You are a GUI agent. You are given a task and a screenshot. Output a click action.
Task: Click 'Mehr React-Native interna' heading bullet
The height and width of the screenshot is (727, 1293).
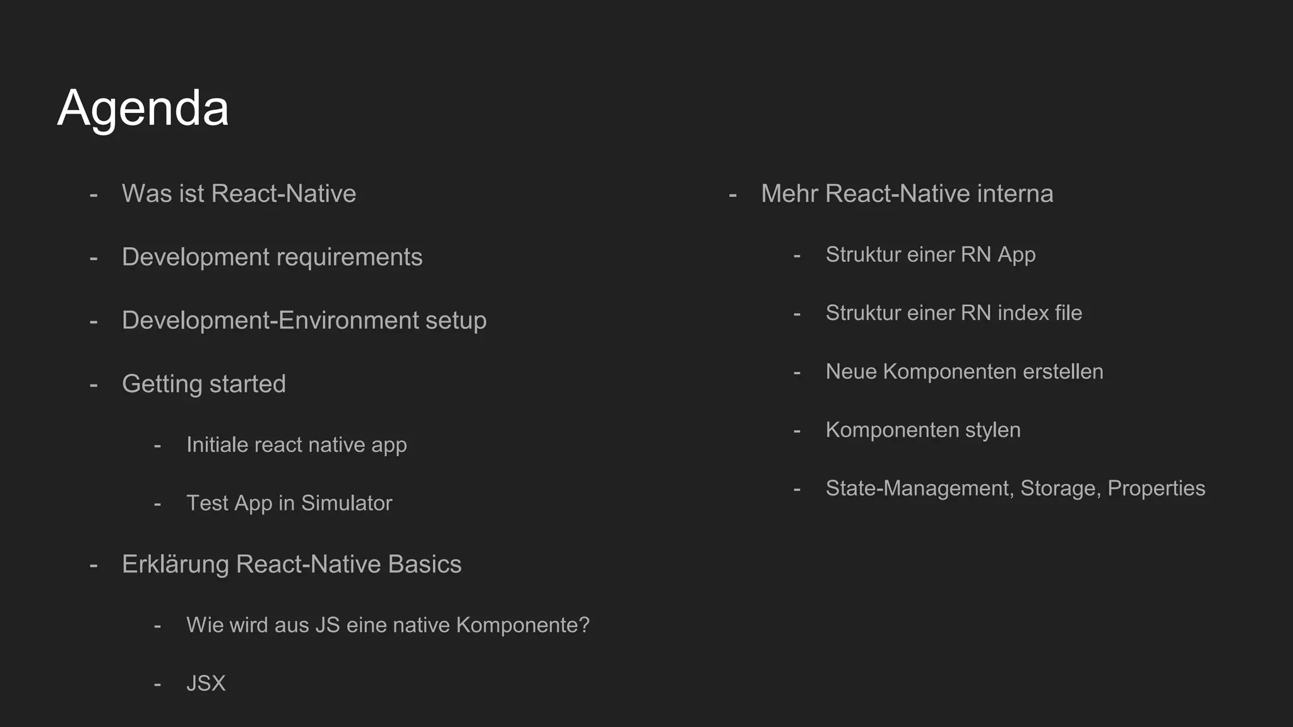pyautogui.click(x=907, y=194)
